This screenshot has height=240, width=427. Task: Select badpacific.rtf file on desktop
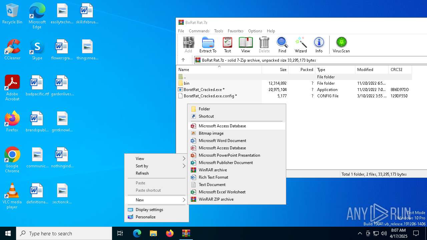(37, 86)
